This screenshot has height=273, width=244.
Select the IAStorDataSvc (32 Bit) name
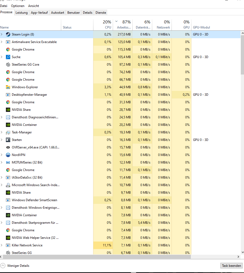click(27, 178)
